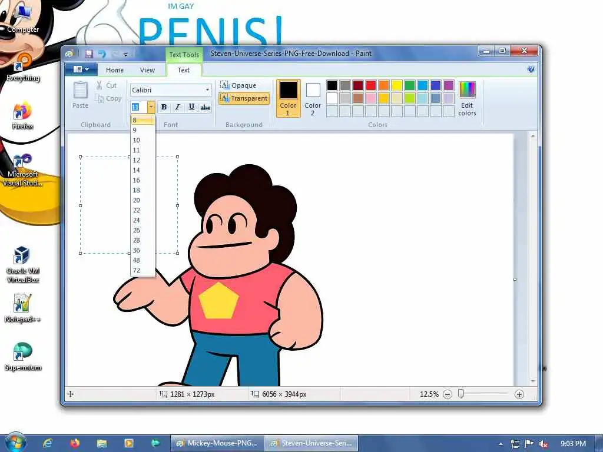Click the Paint title bar app icon
Viewport: 603px width, 452px height.
[69, 54]
